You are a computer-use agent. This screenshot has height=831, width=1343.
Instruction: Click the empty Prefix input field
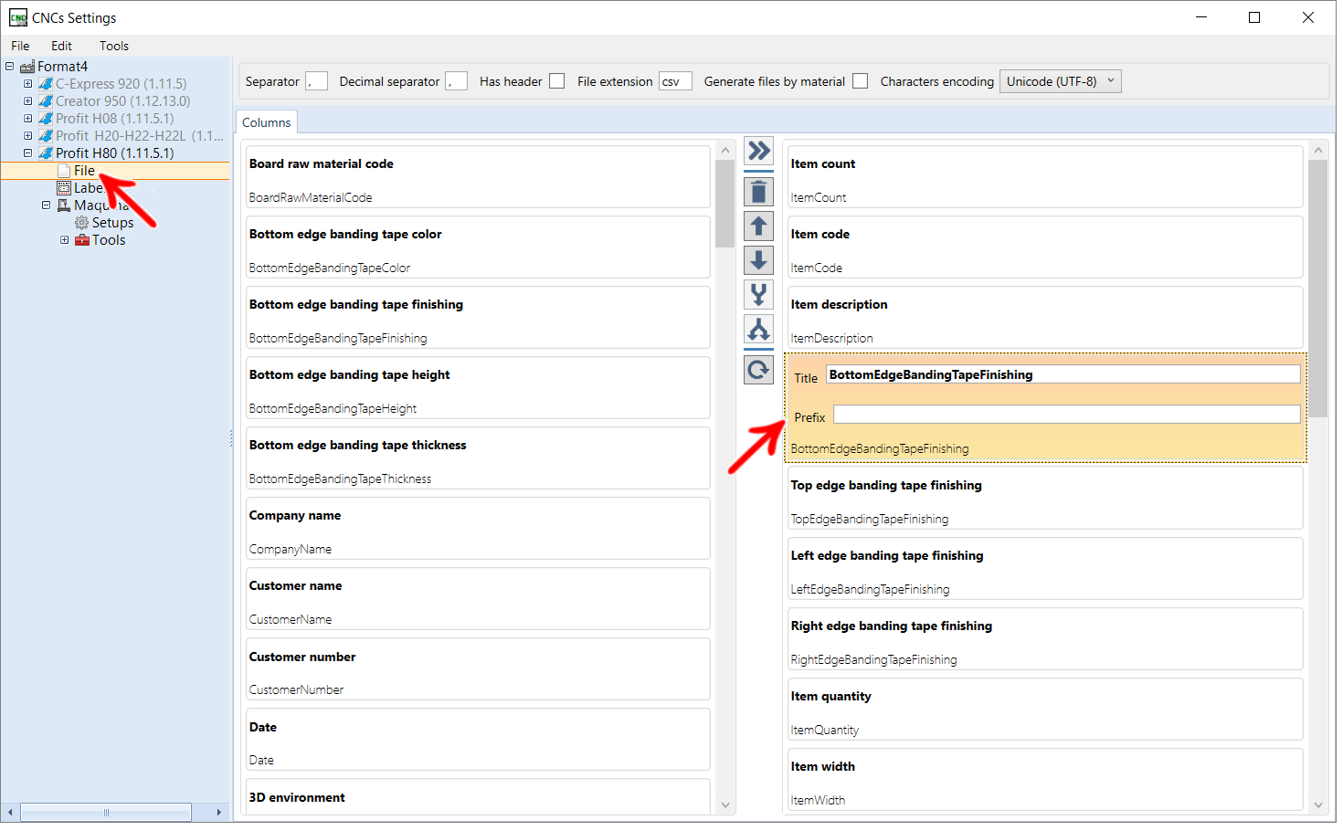[1066, 415]
